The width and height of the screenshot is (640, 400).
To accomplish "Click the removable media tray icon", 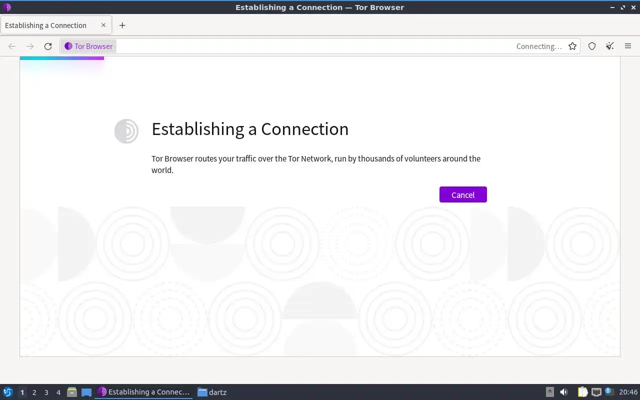I will [550, 392].
